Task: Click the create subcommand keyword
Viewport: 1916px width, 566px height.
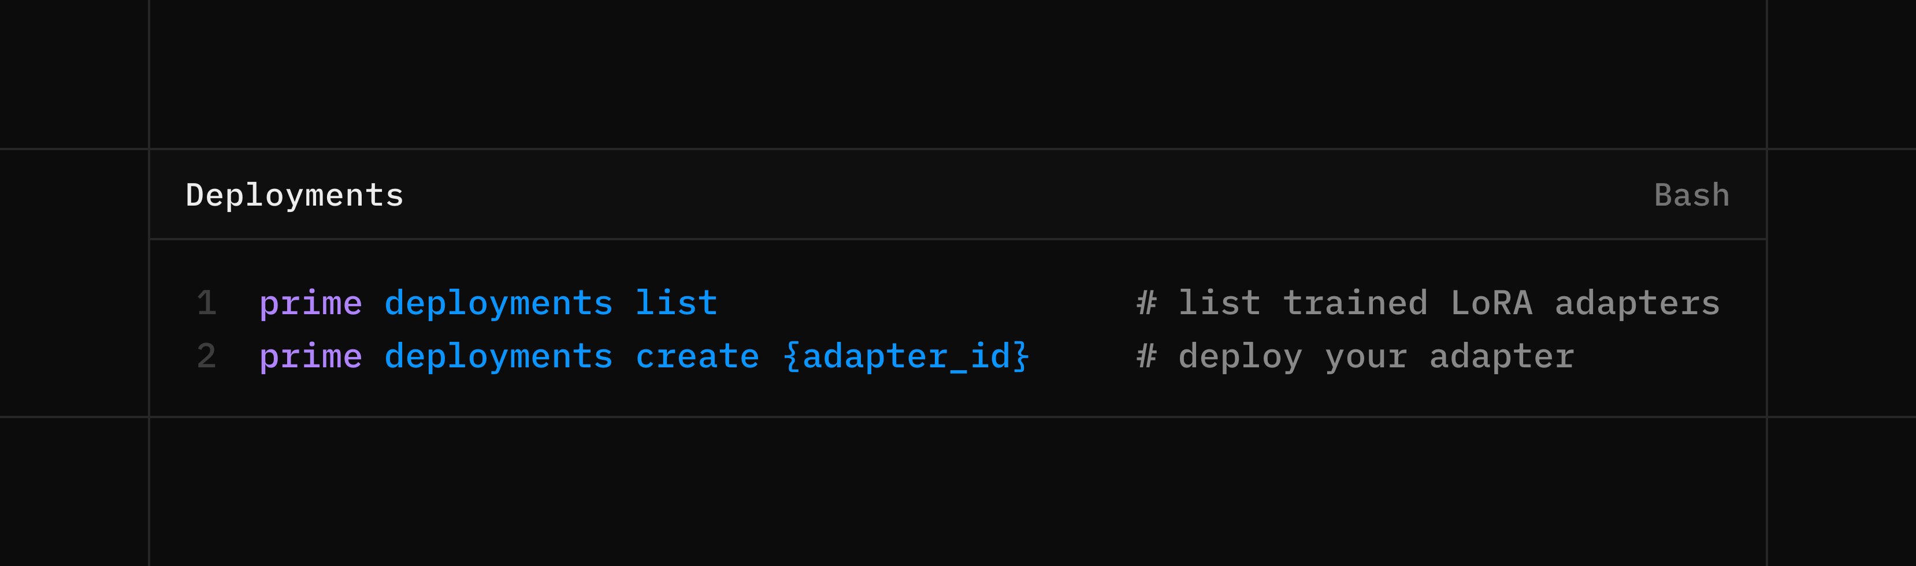Action: coord(697,356)
